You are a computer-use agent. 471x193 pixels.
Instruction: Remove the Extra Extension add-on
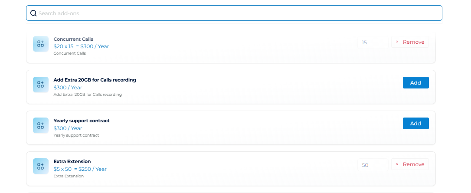pyautogui.click(x=410, y=164)
